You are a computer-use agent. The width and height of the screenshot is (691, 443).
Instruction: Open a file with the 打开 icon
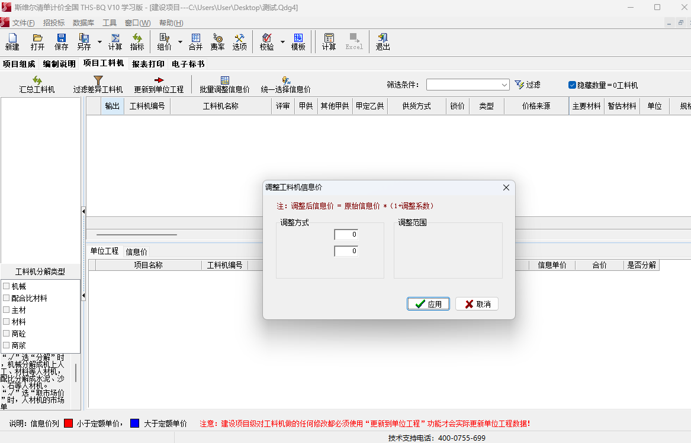coord(37,42)
